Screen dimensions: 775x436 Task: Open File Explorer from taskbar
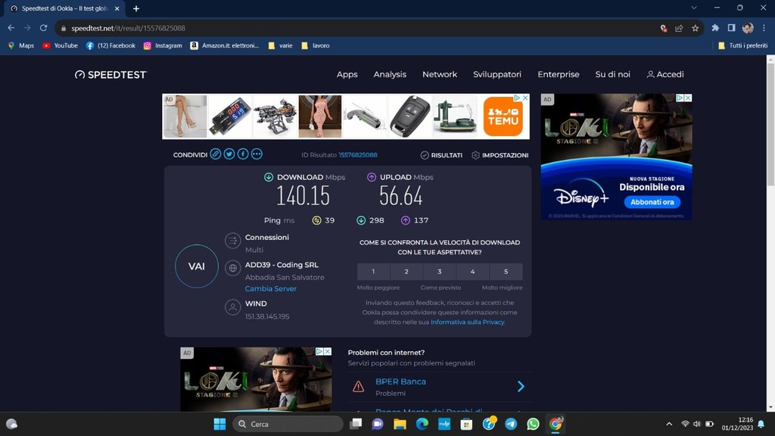[x=400, y=424]
